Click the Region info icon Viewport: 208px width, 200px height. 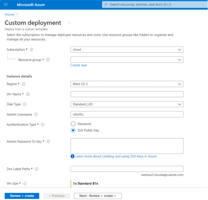pyautogui.click(x=24, y=84)
